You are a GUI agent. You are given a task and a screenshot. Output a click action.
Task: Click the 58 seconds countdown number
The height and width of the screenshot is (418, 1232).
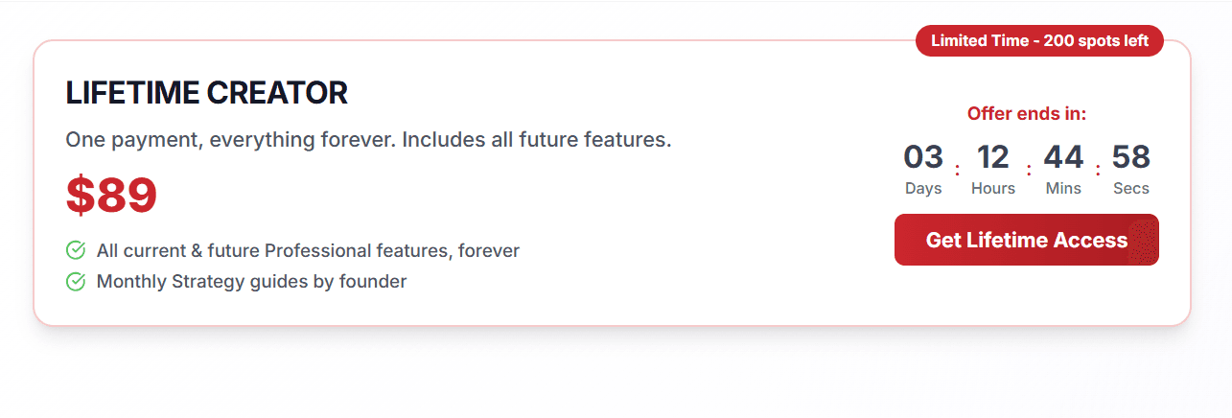[x=1131, y=157]
